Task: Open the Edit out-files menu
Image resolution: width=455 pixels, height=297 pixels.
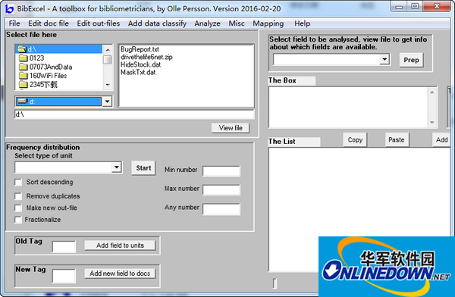Action: pyautogui.click(x=99, y=23)
